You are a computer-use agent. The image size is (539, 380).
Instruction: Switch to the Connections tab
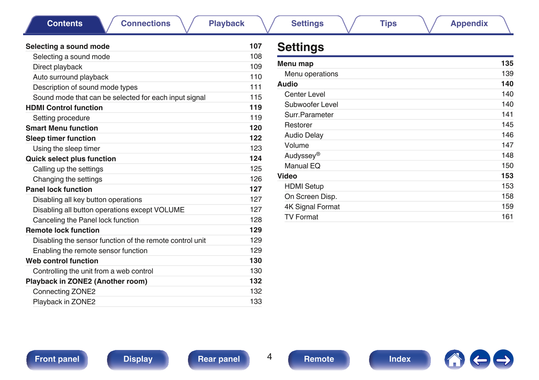click(145, 24)
